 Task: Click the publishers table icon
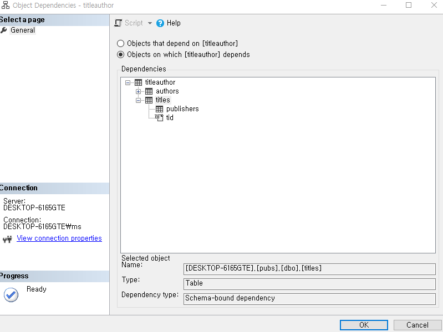pyautogui.click(x=159, y=109)
